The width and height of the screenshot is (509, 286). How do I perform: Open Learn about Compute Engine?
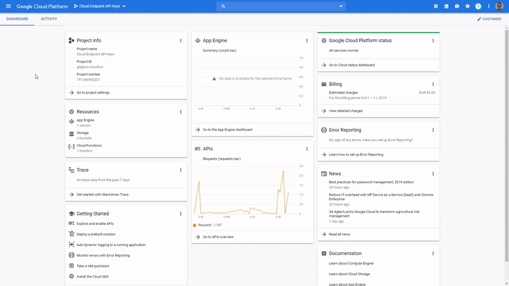(x=351, y=263)
